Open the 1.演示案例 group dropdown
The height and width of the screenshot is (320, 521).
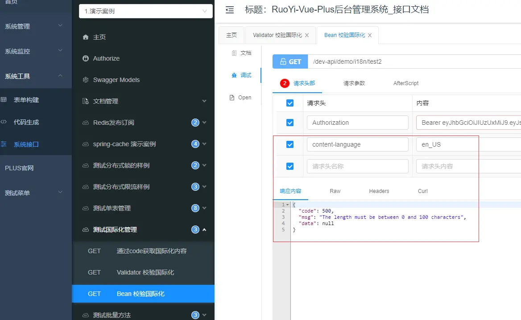145,11
